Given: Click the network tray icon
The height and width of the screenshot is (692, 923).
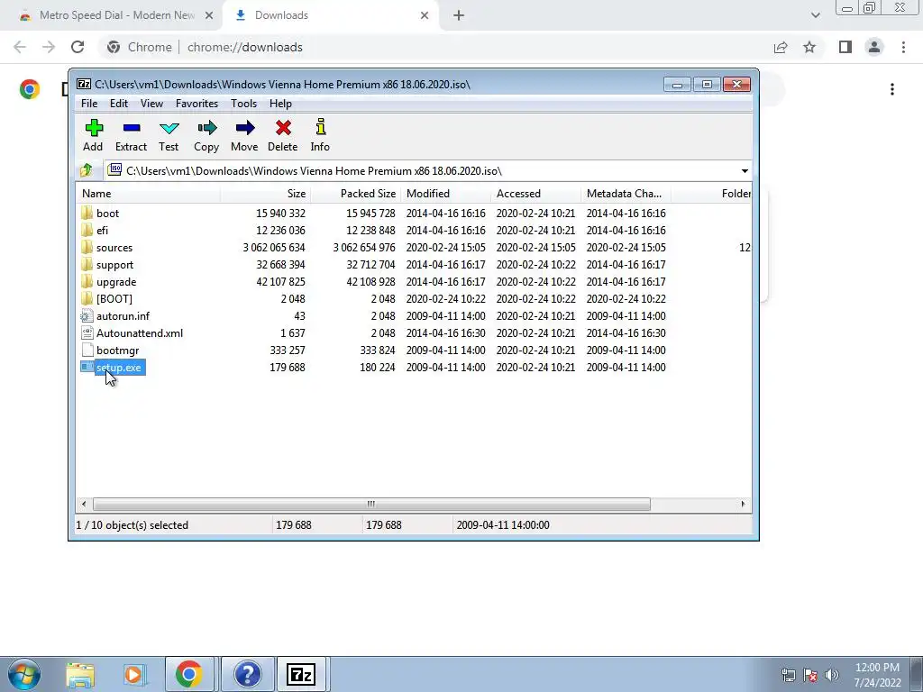Looking at the screenshot, I should click(788, 675).
